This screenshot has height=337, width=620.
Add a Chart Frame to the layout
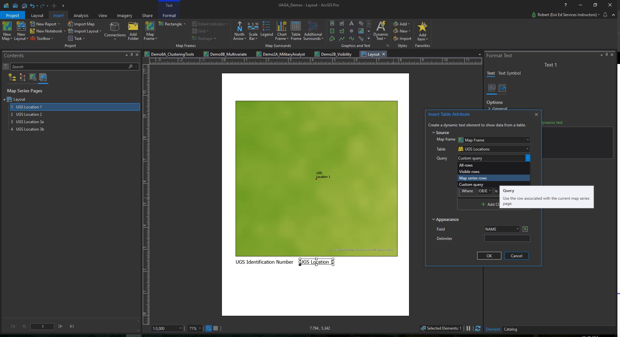[281, 31]
